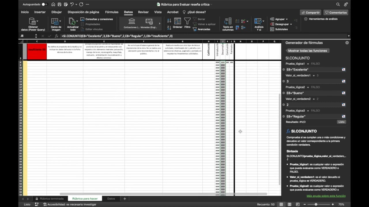Switch to the Datos sheet tab
The height and width of the screenshot is (207, 369).
[111, 199]
